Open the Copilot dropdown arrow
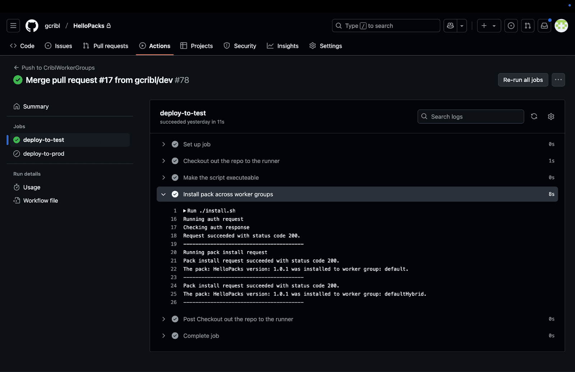Viewport: 575px width, 372px height. 462,26
